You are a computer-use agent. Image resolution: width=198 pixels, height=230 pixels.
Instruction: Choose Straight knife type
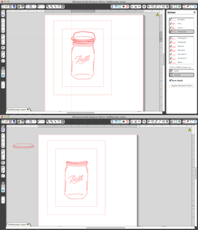(182, 19)
